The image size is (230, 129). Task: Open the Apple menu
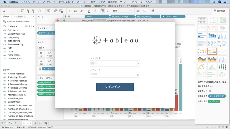[5, 2]
